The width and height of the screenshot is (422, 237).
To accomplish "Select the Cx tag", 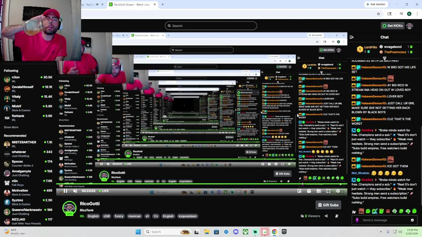I will click(156, 216).
